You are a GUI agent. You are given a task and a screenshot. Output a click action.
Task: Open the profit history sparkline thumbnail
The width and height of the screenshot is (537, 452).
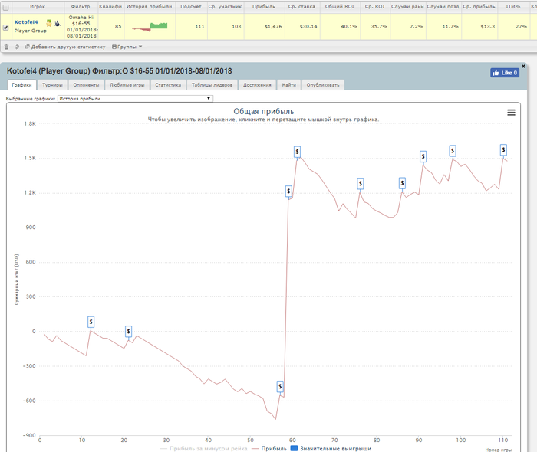tap(150, 27)
